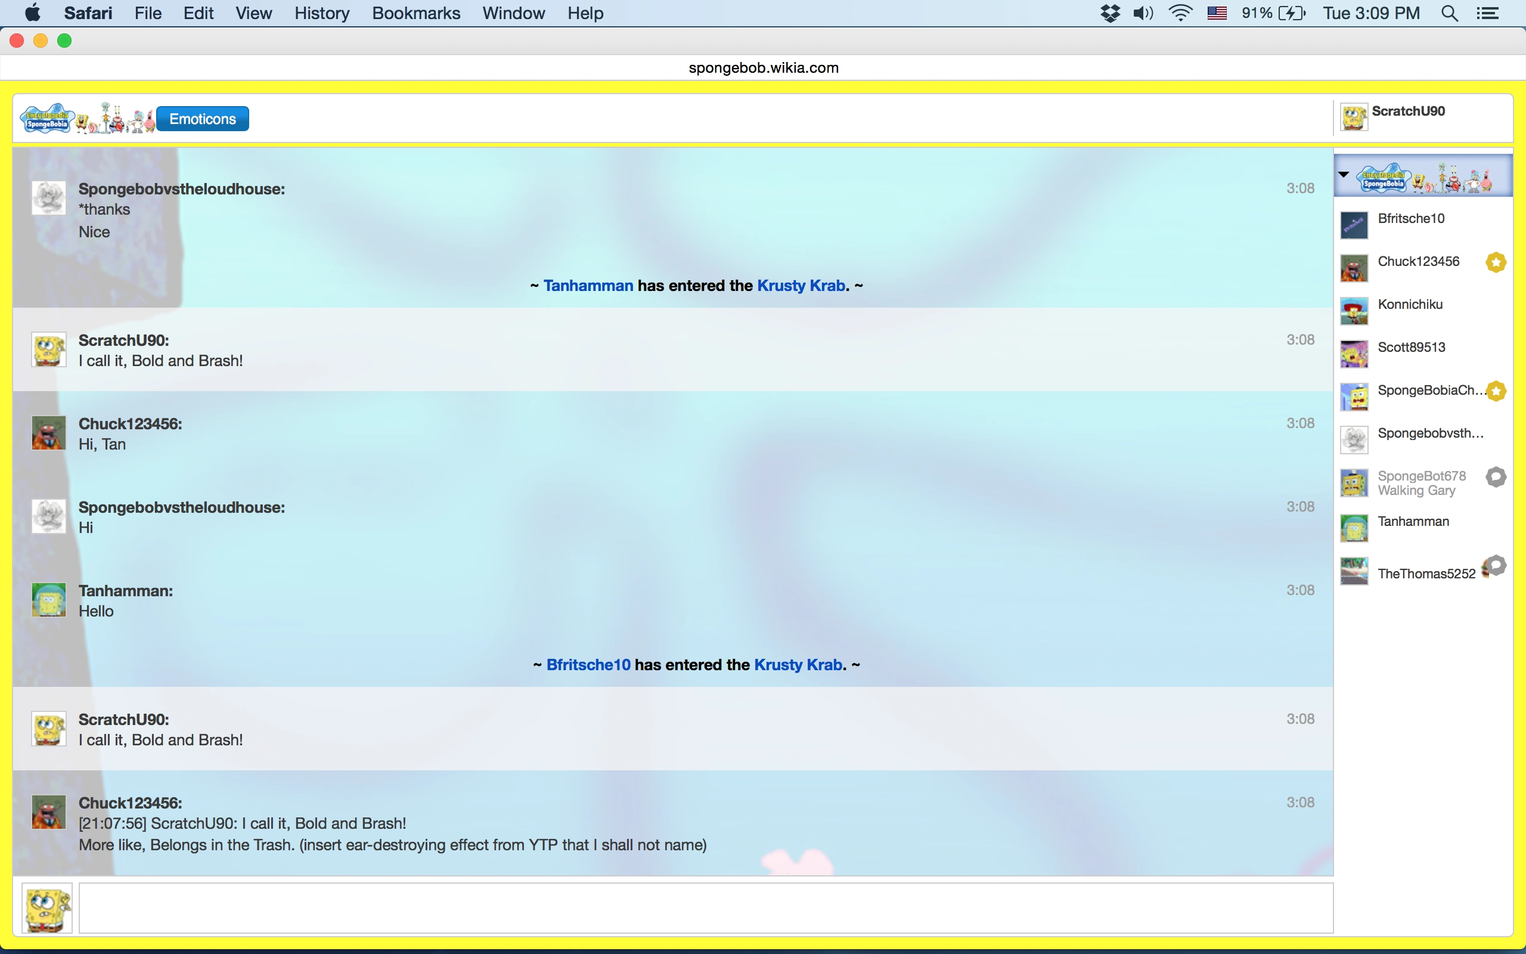Open the Bookmarks menu
Viewport: 1526px width, 954px height.
click(x=415, y=13)
